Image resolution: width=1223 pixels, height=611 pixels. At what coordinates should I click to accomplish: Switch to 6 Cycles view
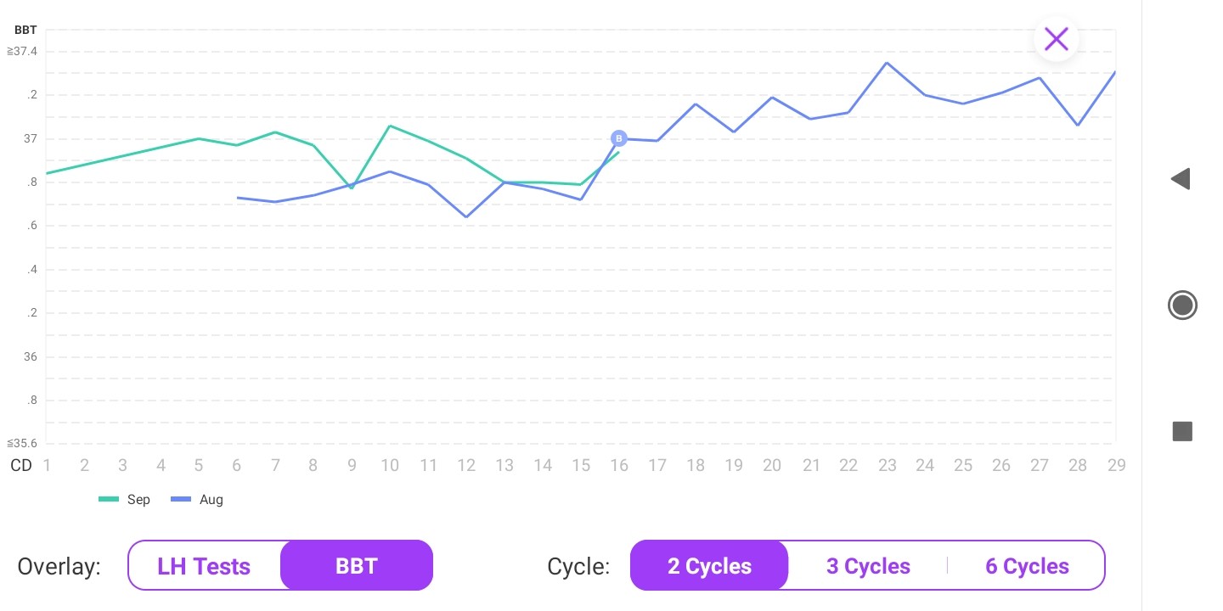point(1027,566)
